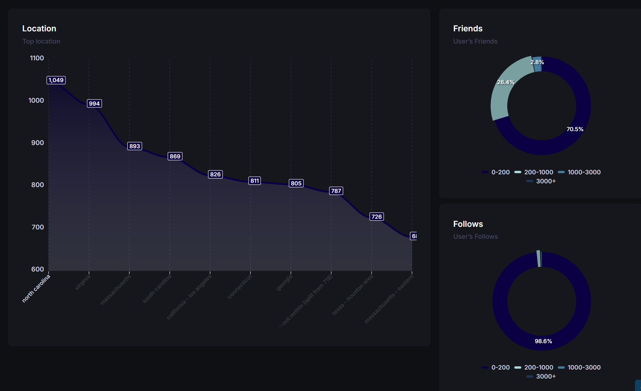The height and width of the screenshot is (391, 641).
Task: Click the 1,049 data point label
Action: coord(56,80)
